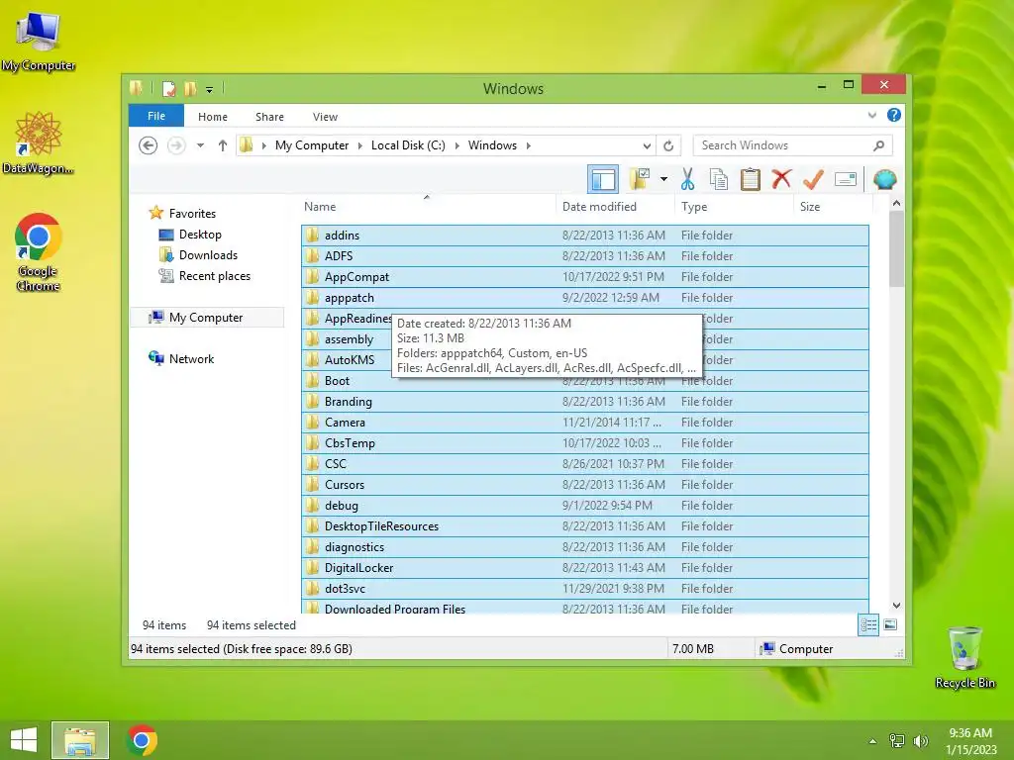Click the orange checkmark Properties toolbar icon

(x=813, y=179)
